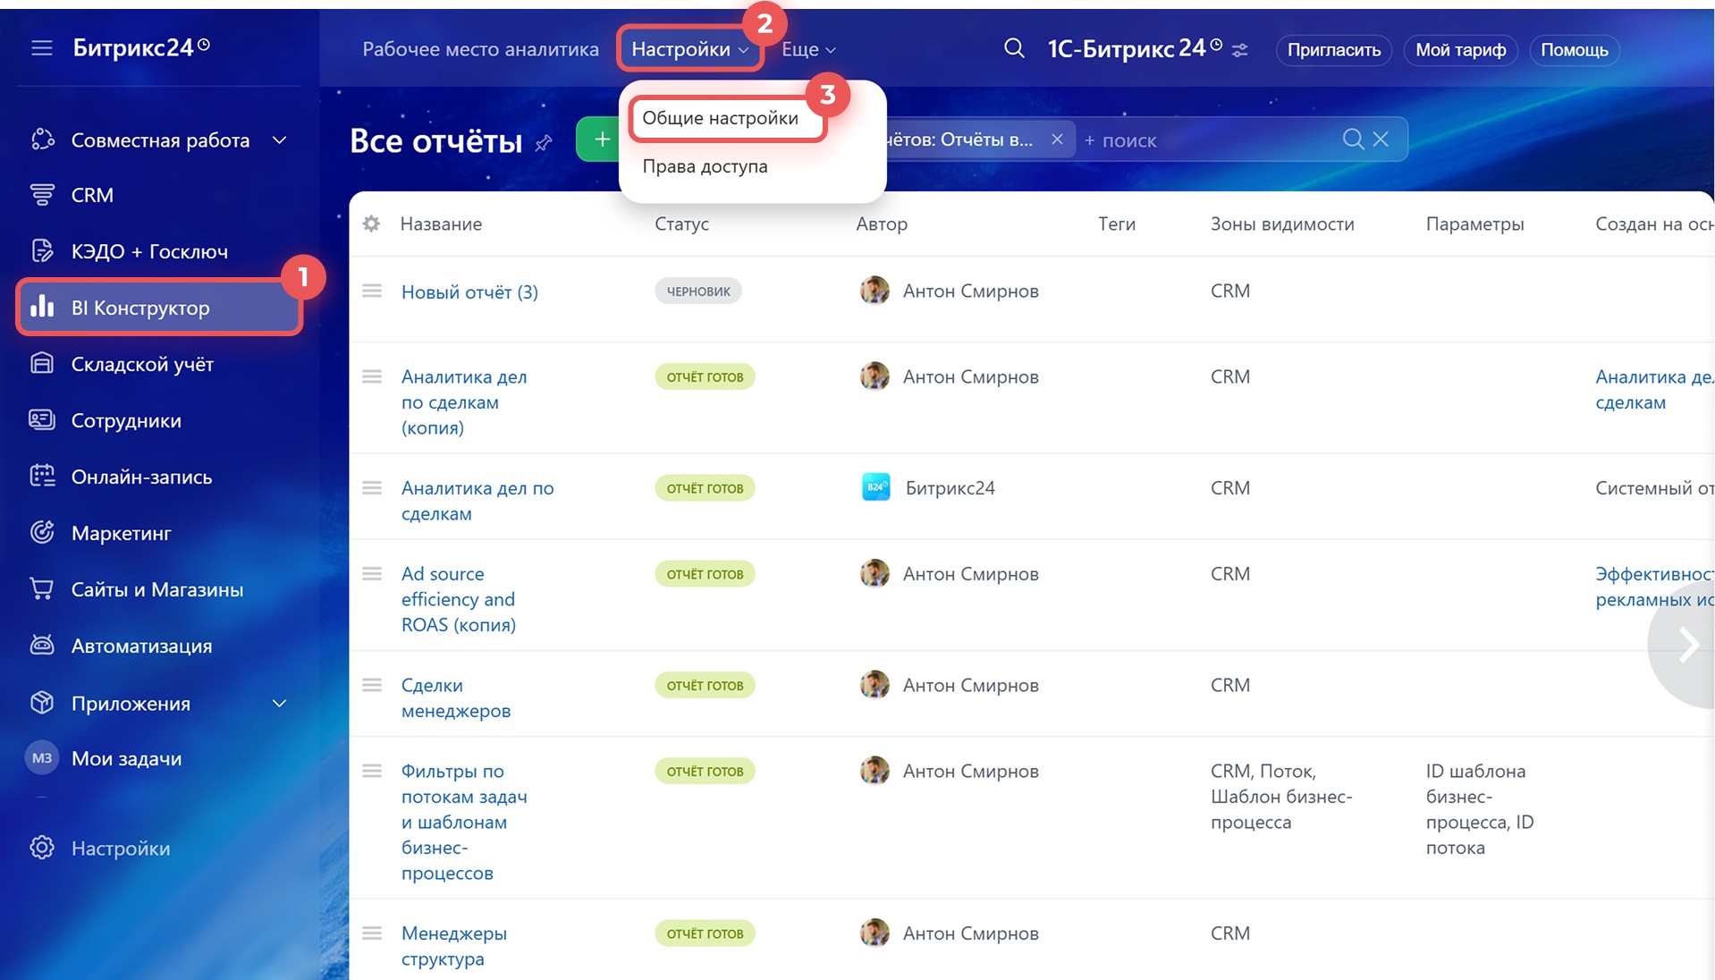Expand Совместная работа sidebar section
The width and height of the screenshot is (1715, 980).
coord(279,140)
